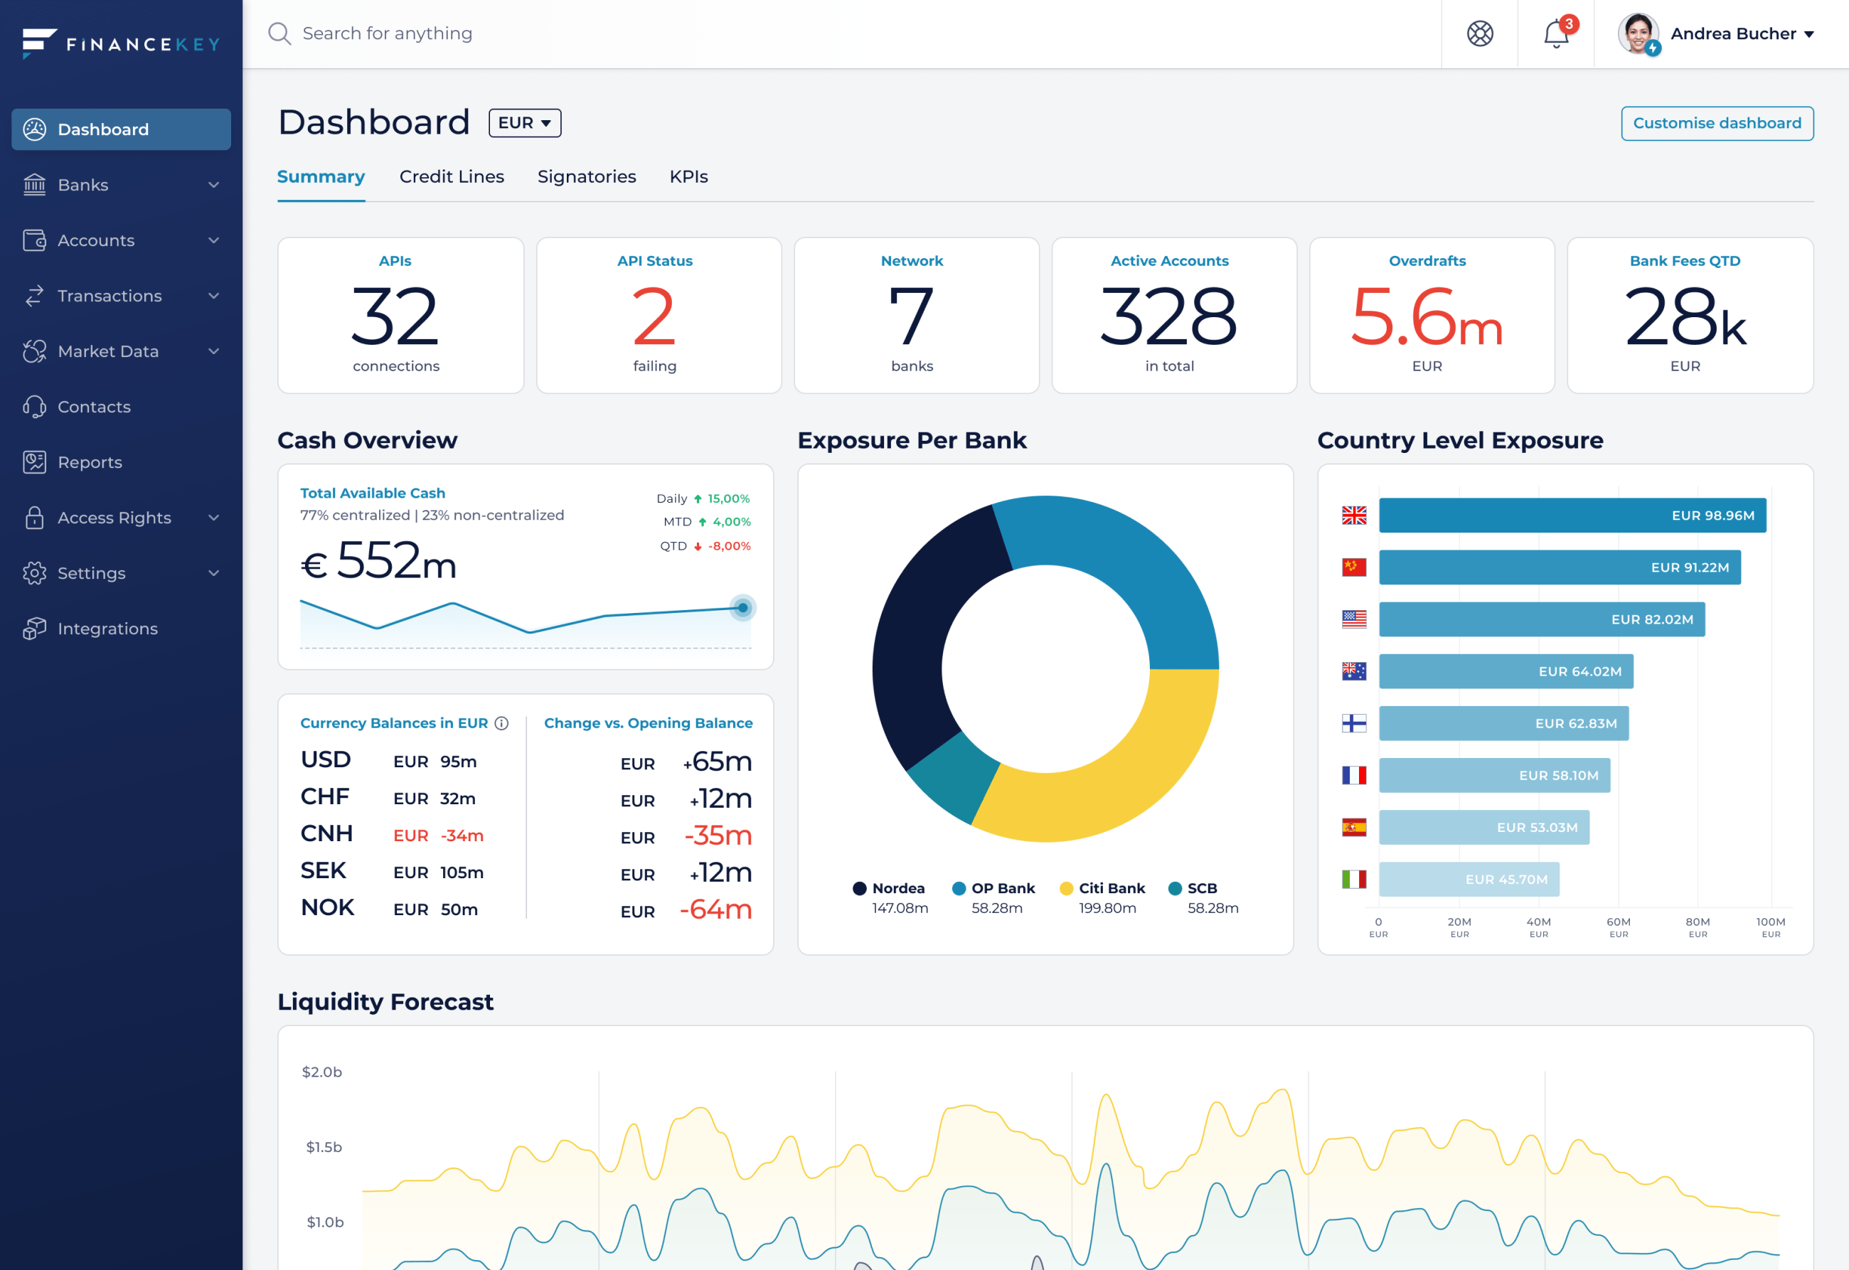Click info icon beside Currency Balances in EUR

(501, 722)
